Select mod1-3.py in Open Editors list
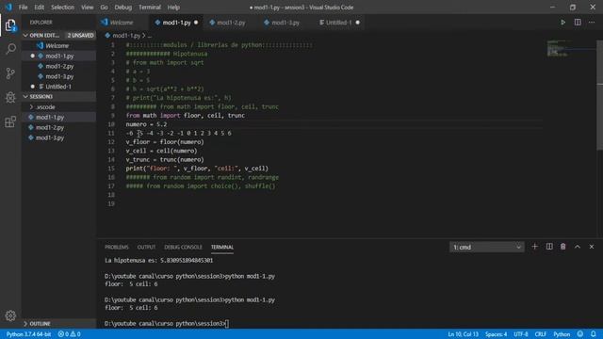 (x=58, y=76)
